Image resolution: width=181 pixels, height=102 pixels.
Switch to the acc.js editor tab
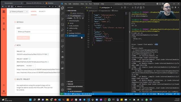[90, 7]
